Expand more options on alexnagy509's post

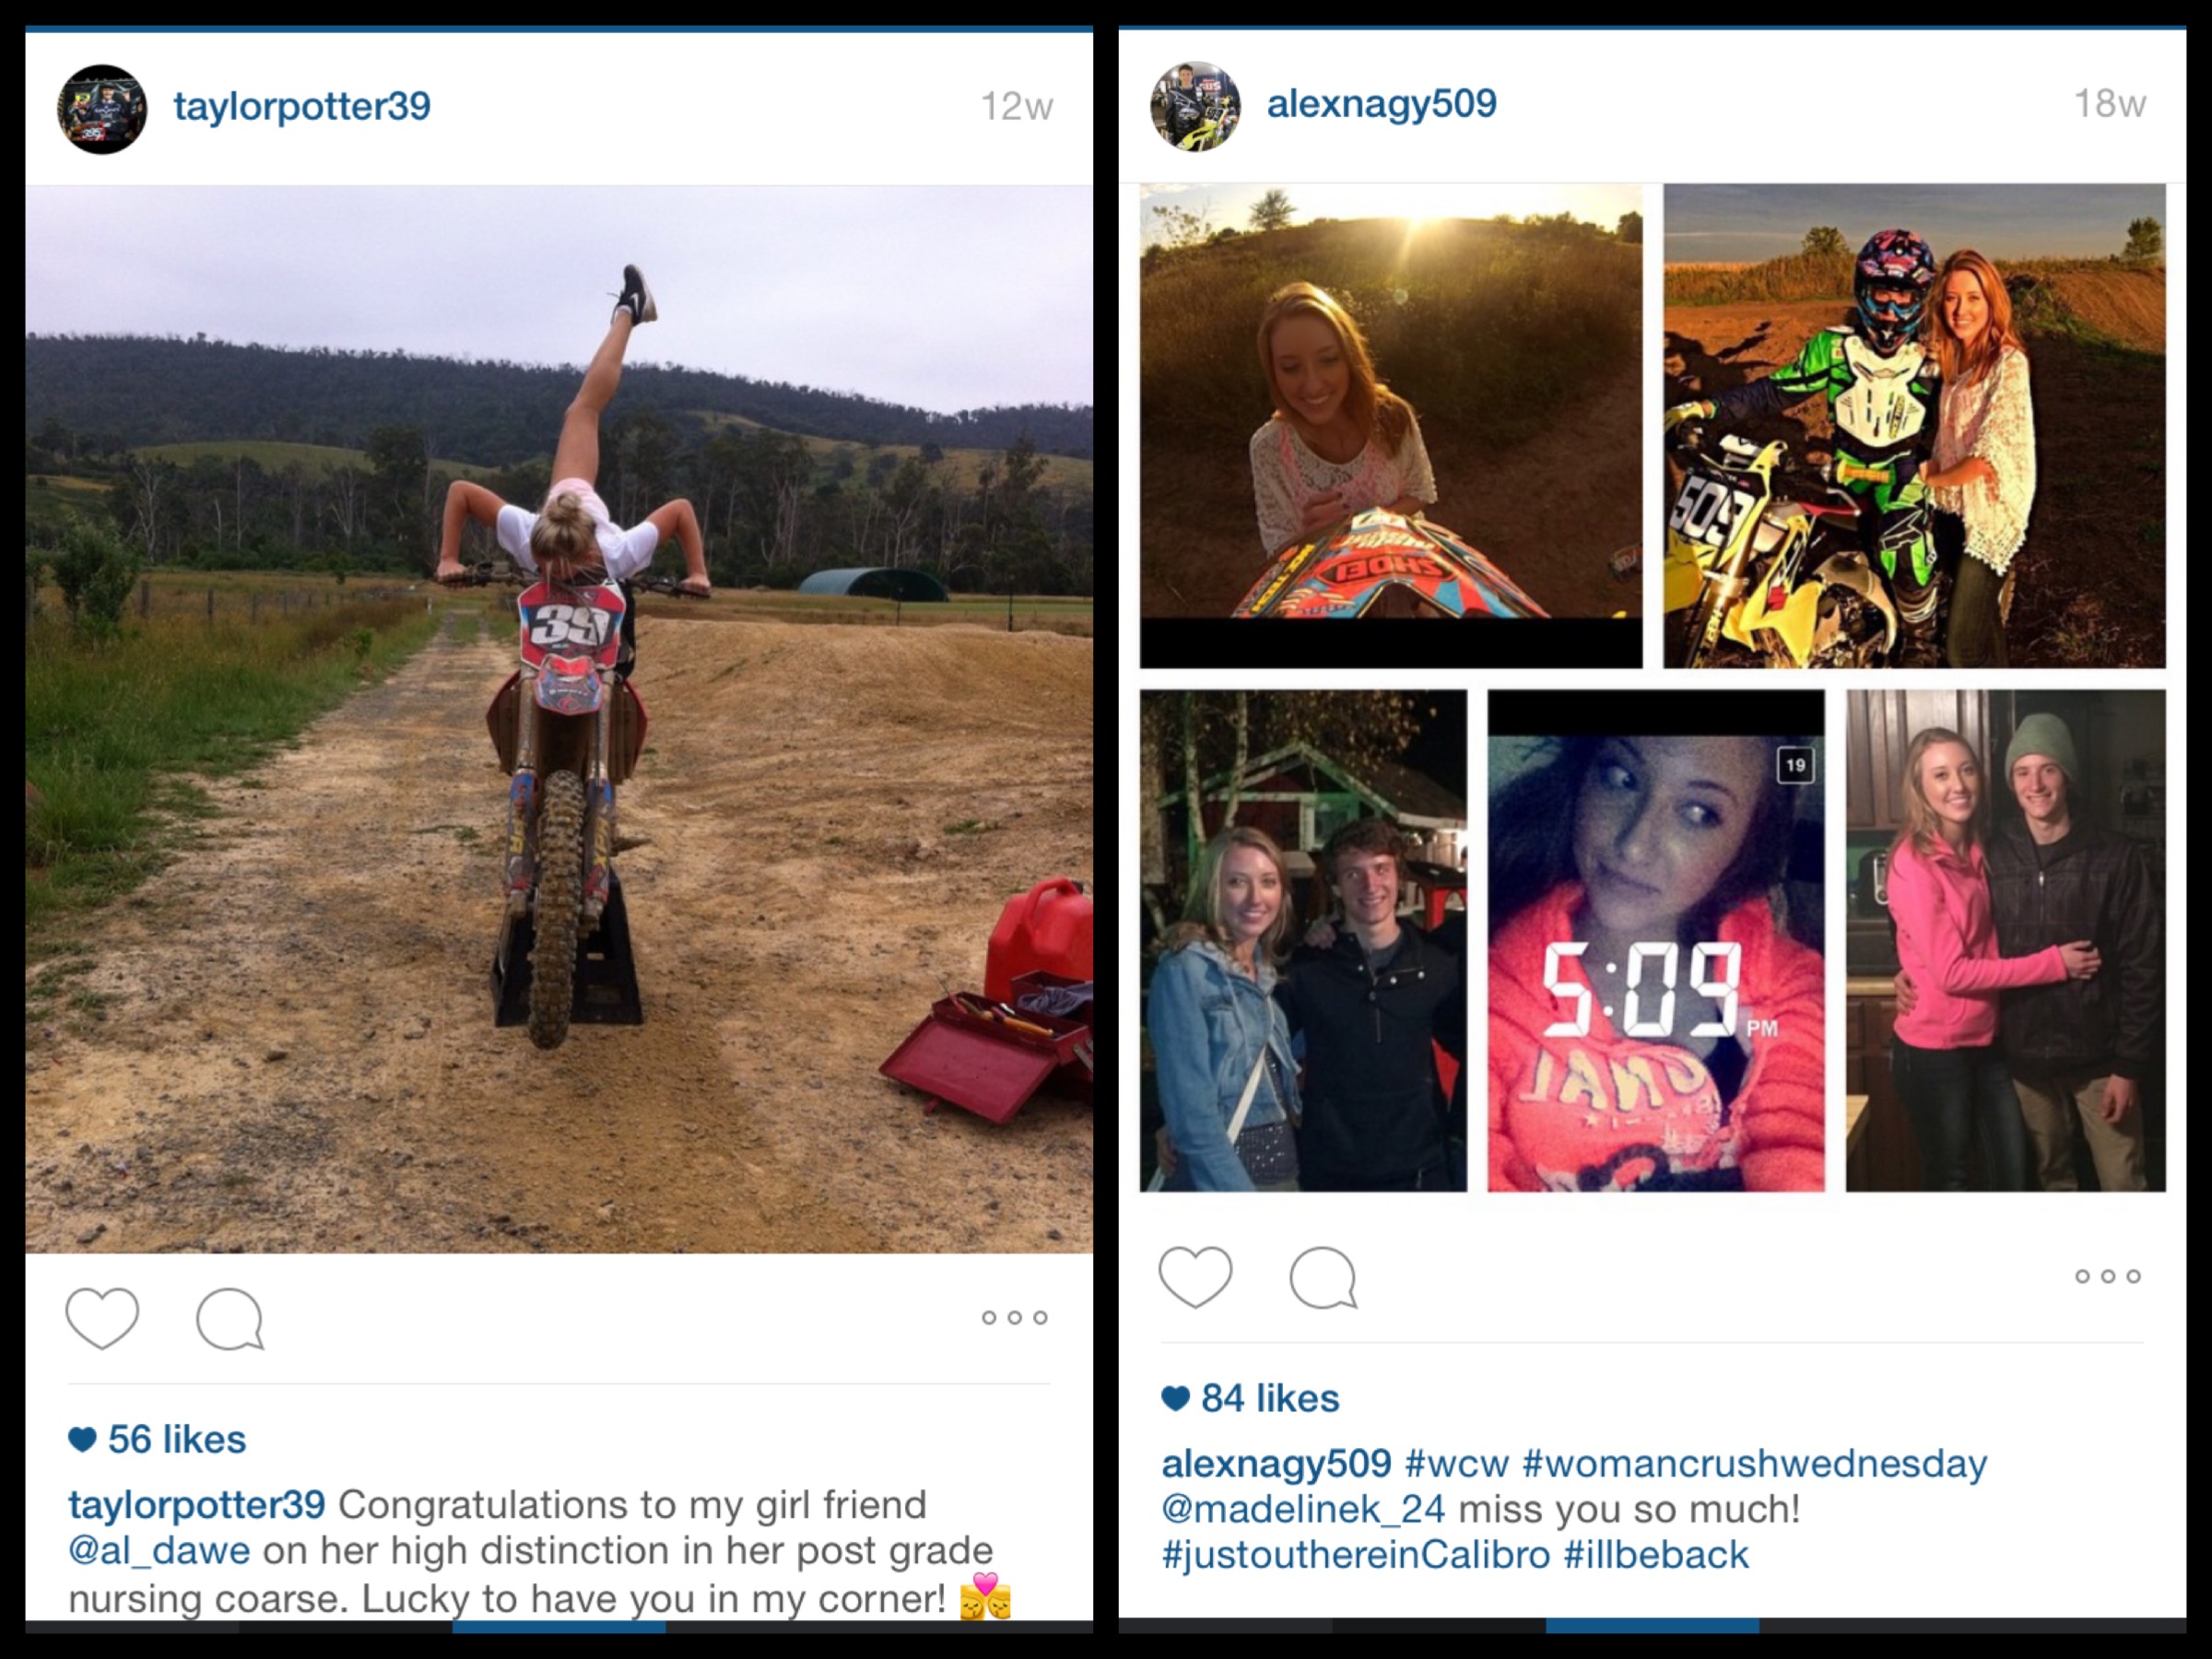[x=2108, y=1276]
